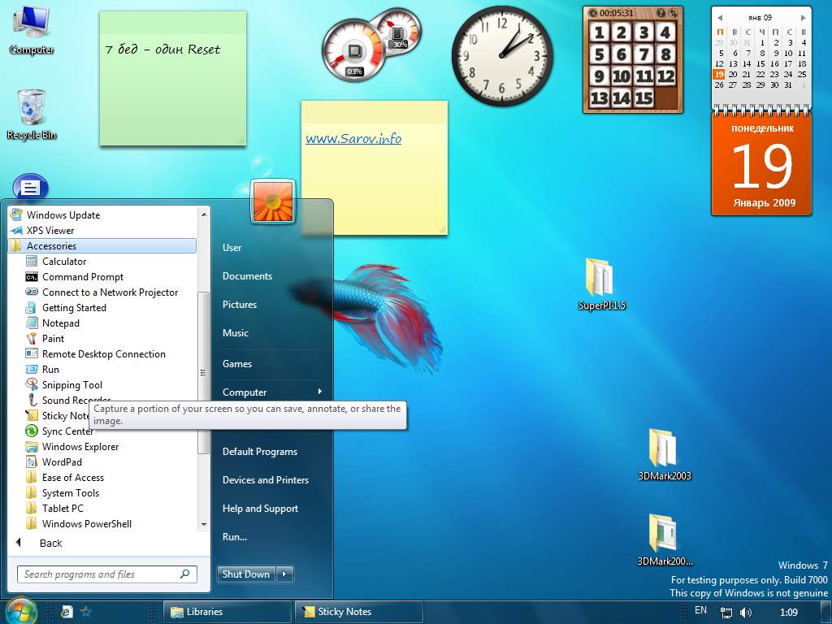Viewport: 832px width, 624px height.
Task: Go to next month in calendar gadget
Action: click(804, 17)
